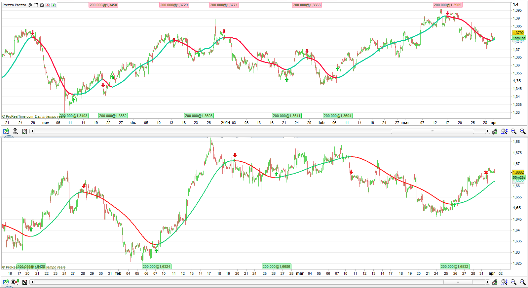This screenshot has height=288, width=528.
Task: Select sell order label 200.000@1,3450
Action: (103, 5)
